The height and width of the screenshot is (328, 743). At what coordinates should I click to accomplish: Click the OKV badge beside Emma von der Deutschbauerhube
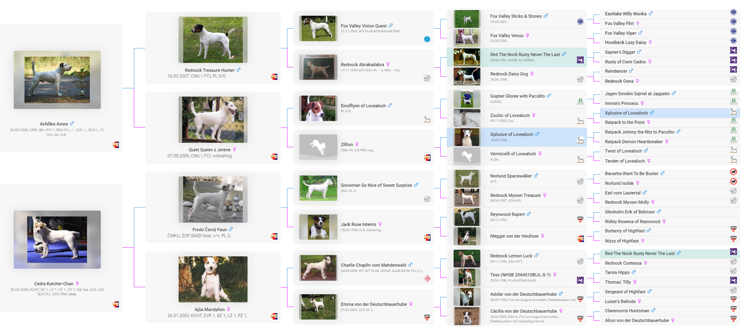pos(427,318)
